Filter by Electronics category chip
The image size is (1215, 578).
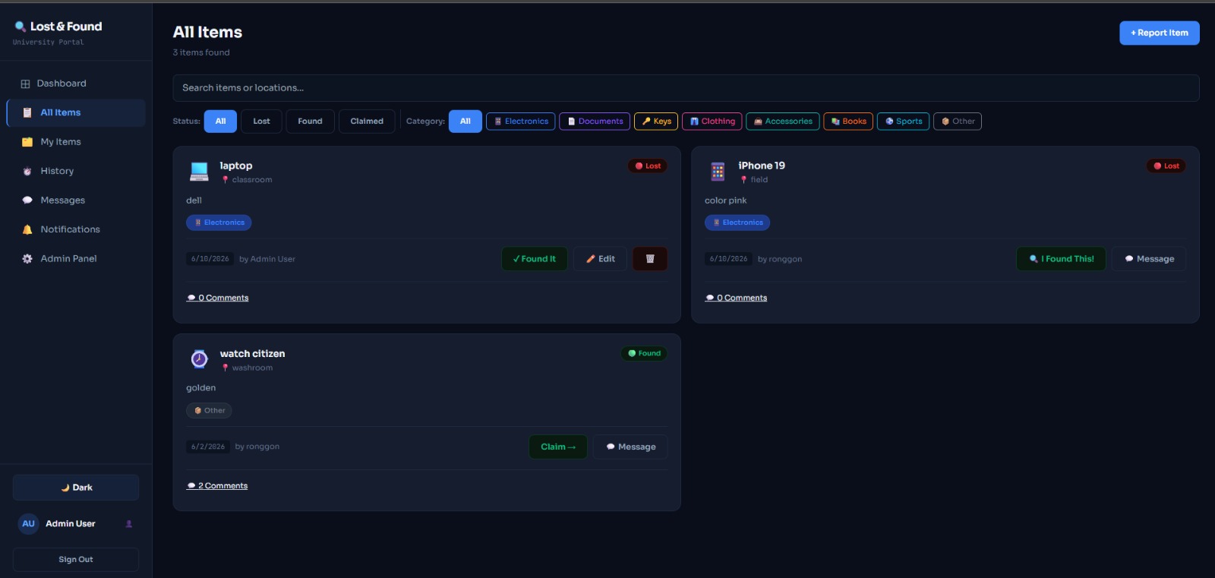[x=521, y=122]
